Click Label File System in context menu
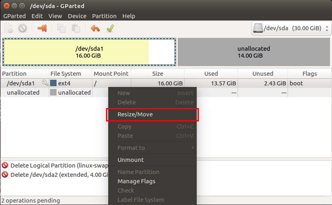The width and height of the screenshot is (332, 205). click(153, 200)
